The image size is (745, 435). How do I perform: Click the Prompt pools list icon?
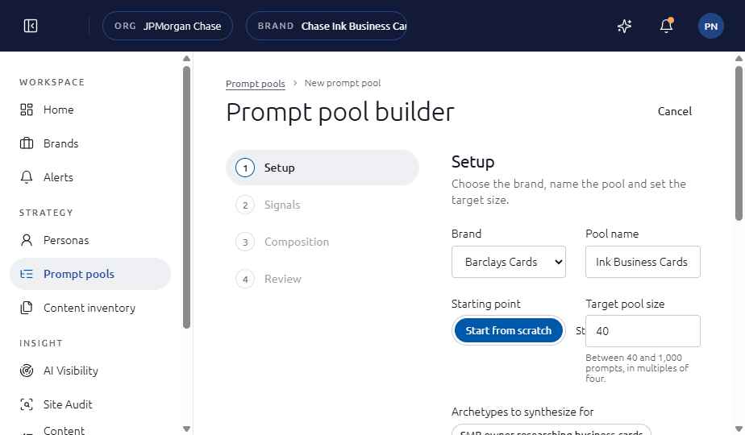(27, 274)
